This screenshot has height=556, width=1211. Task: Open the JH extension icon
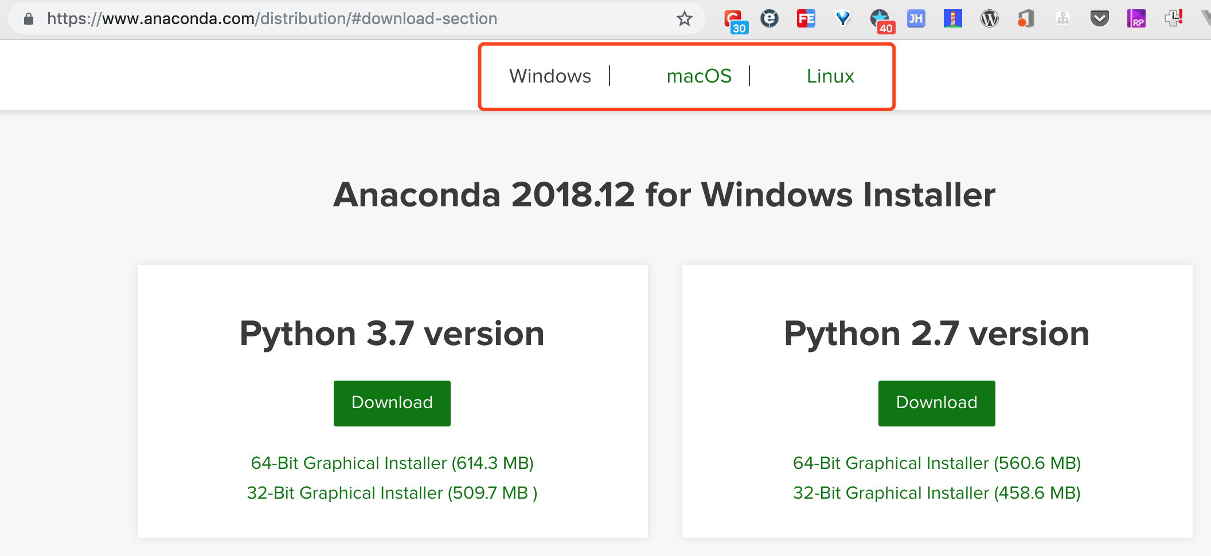point(916,19)
